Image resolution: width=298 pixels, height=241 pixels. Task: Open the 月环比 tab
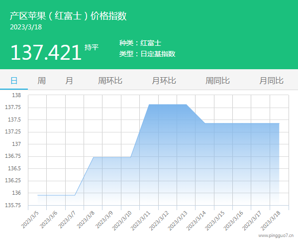pyautogui.click(x=164, y=81)
